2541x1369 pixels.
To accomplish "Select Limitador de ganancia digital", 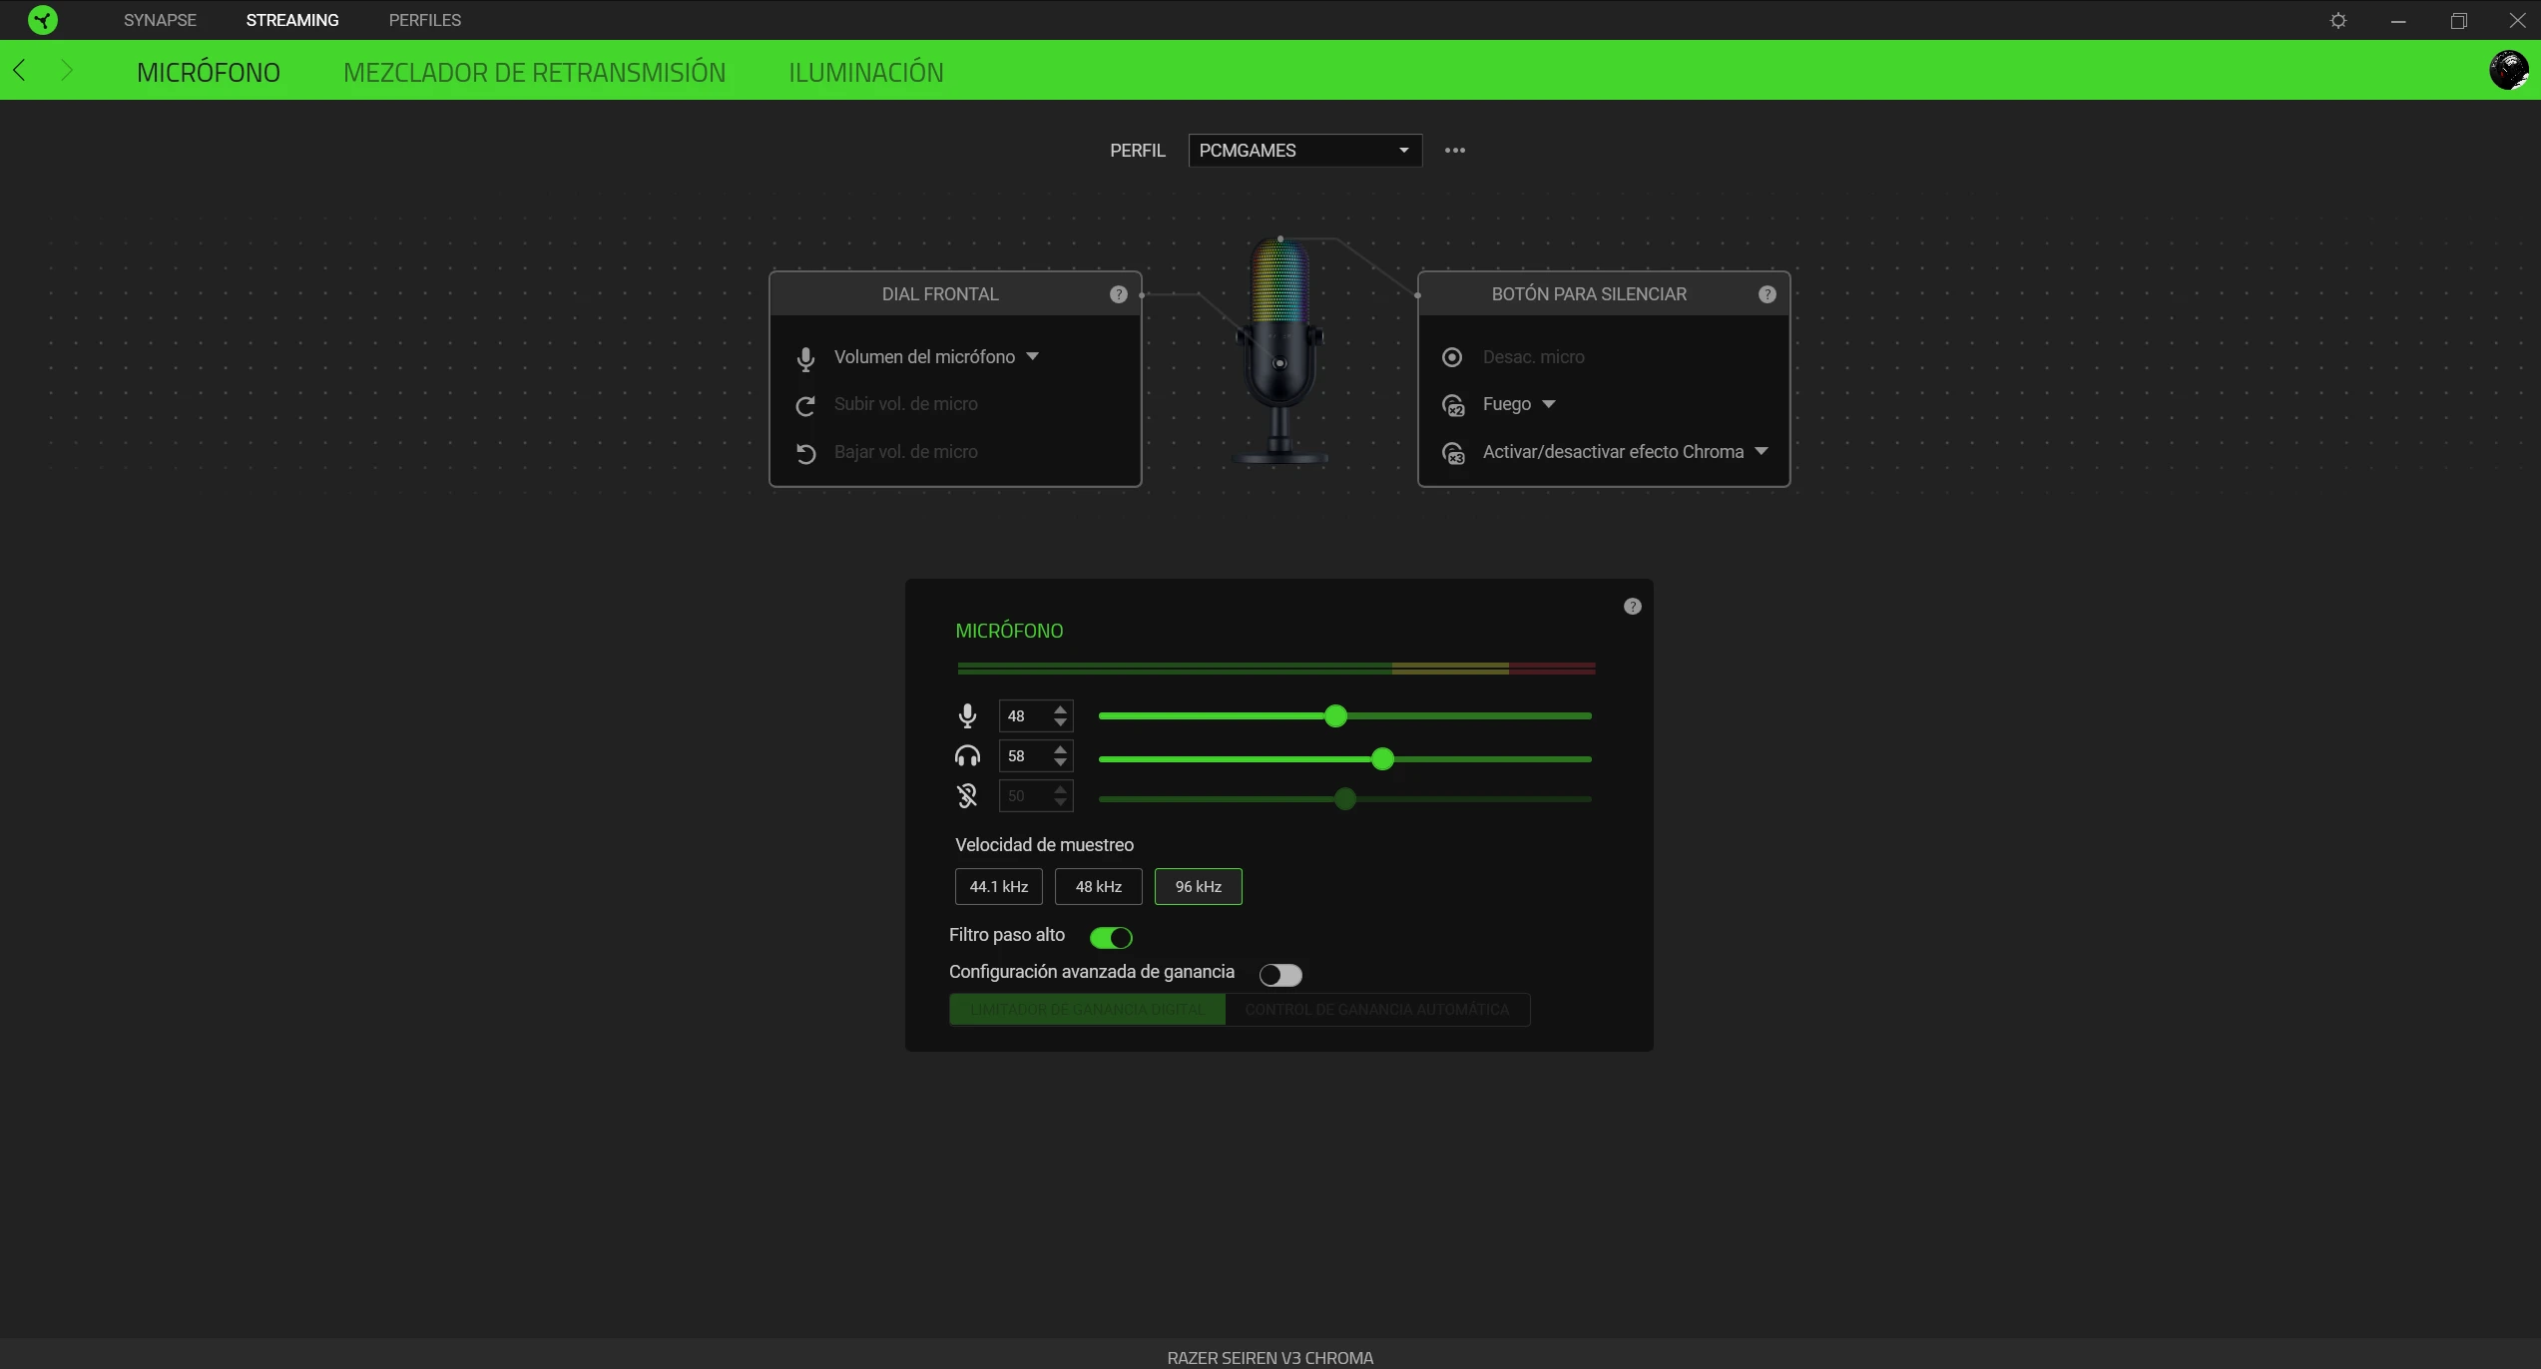I will pyautogui.click(x=1087, y=1009).
